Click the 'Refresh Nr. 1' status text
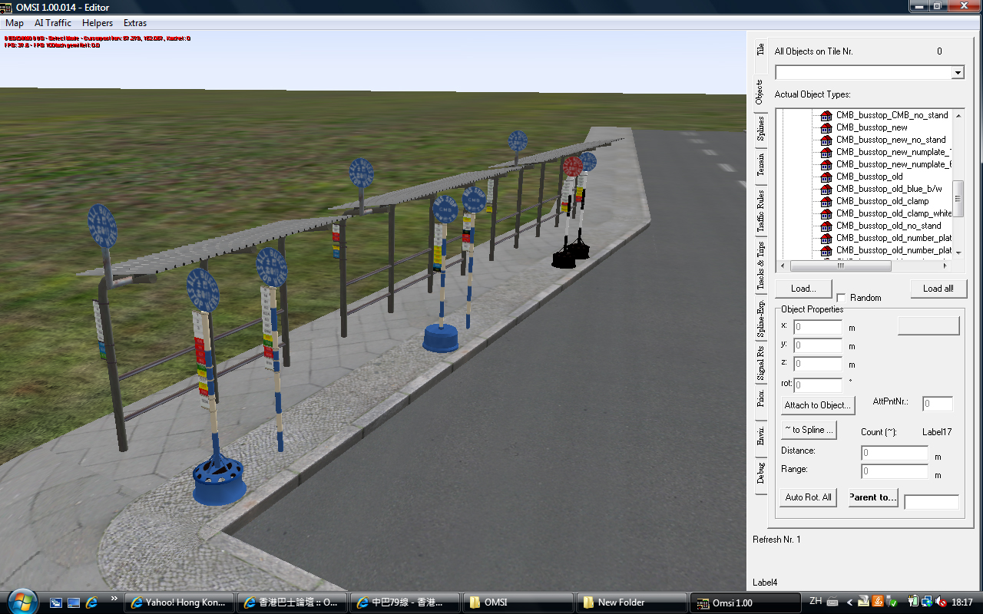 point(776,540)
